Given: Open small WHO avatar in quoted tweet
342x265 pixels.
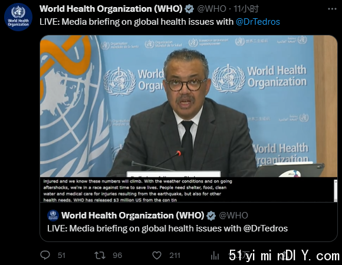Looking at the screenshot, I should coord(53,216).
